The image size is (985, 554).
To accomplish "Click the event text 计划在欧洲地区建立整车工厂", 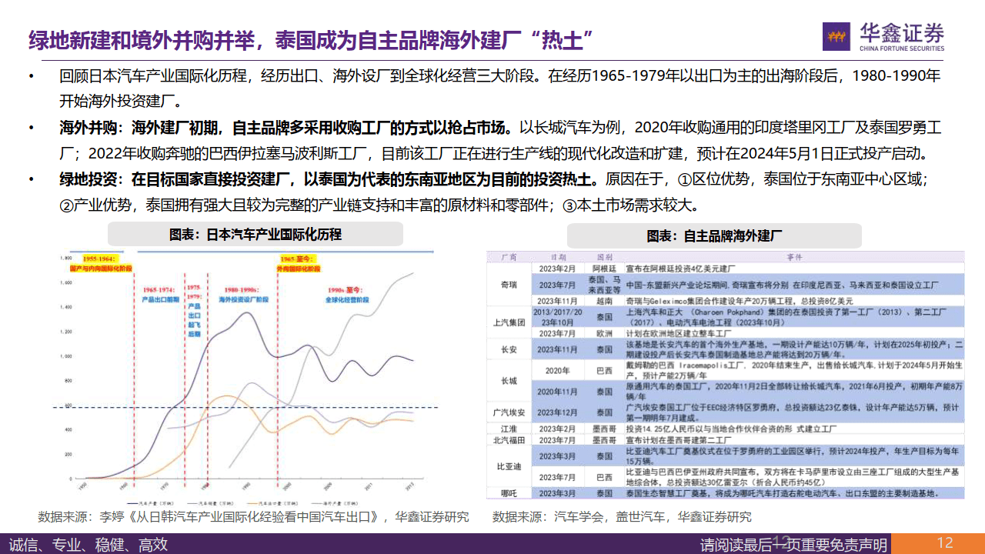I will (680, 334).
